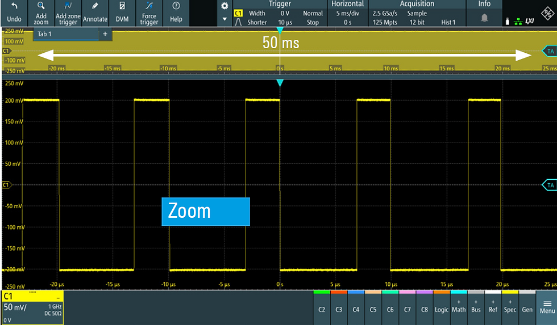This screenshot has width=557, height=325.
Task: Enable channel C5
Action: pos(373,307)
